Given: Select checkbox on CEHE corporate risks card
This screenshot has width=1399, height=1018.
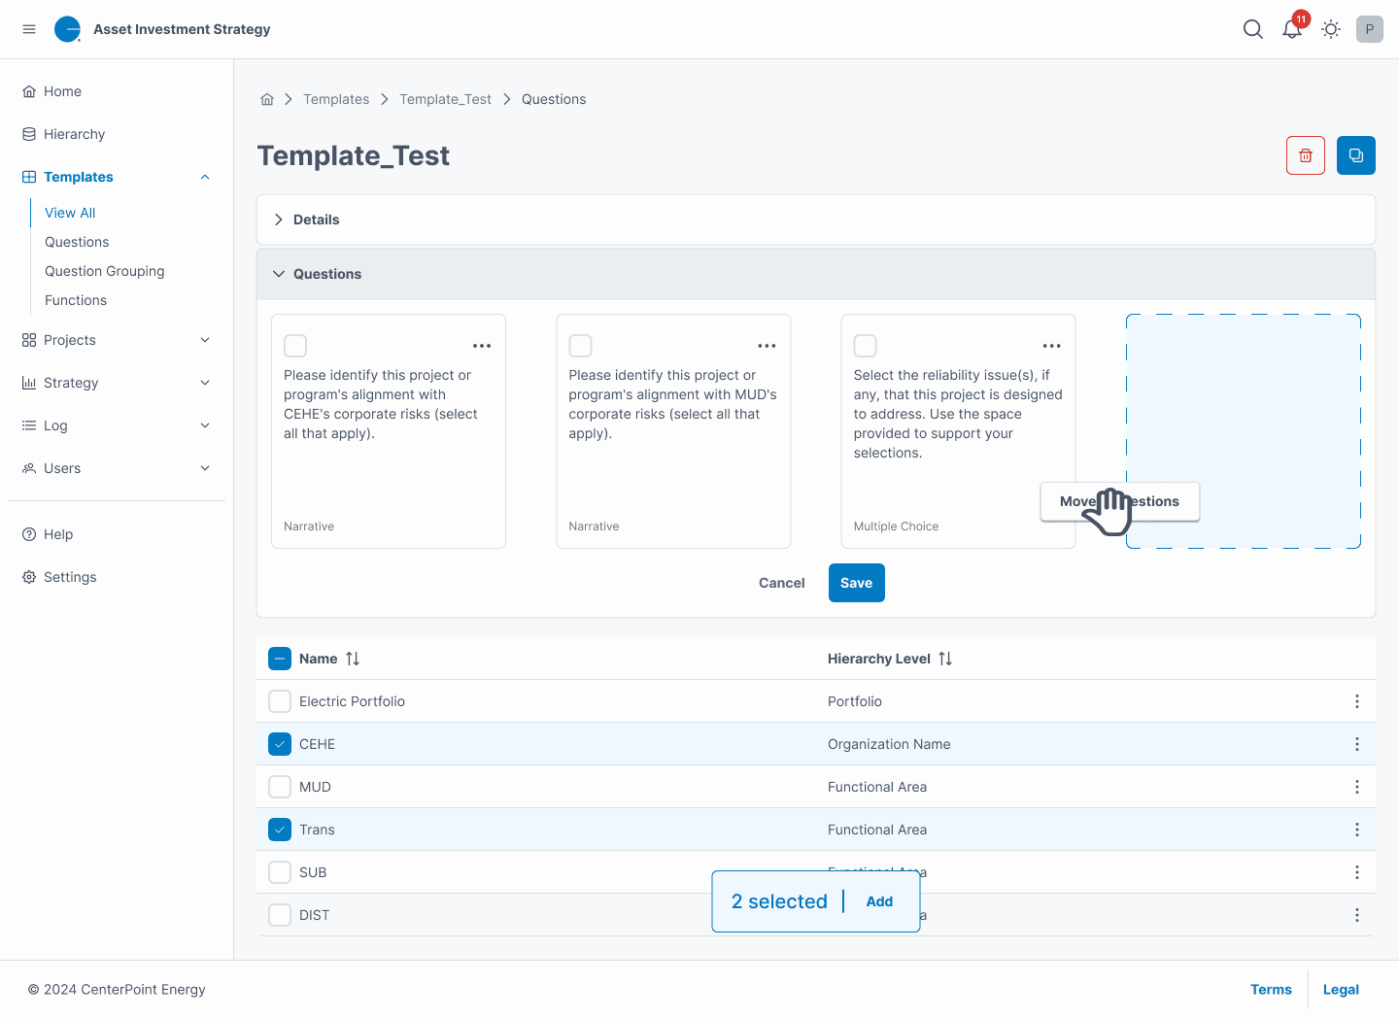Looking at the screenshot, I should 295,346.
